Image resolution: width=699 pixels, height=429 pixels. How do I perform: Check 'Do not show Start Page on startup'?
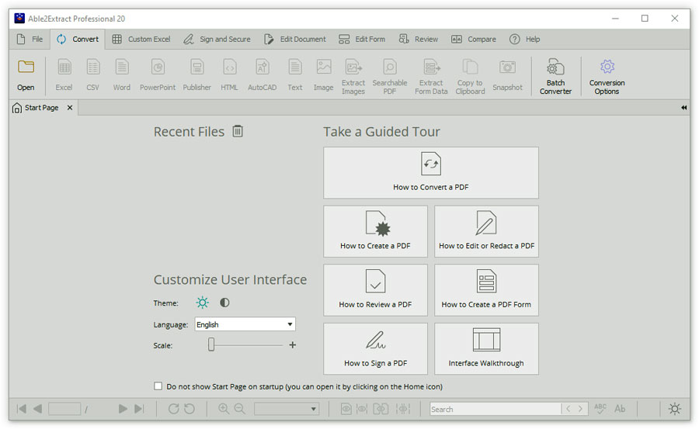tap(158, 386)
